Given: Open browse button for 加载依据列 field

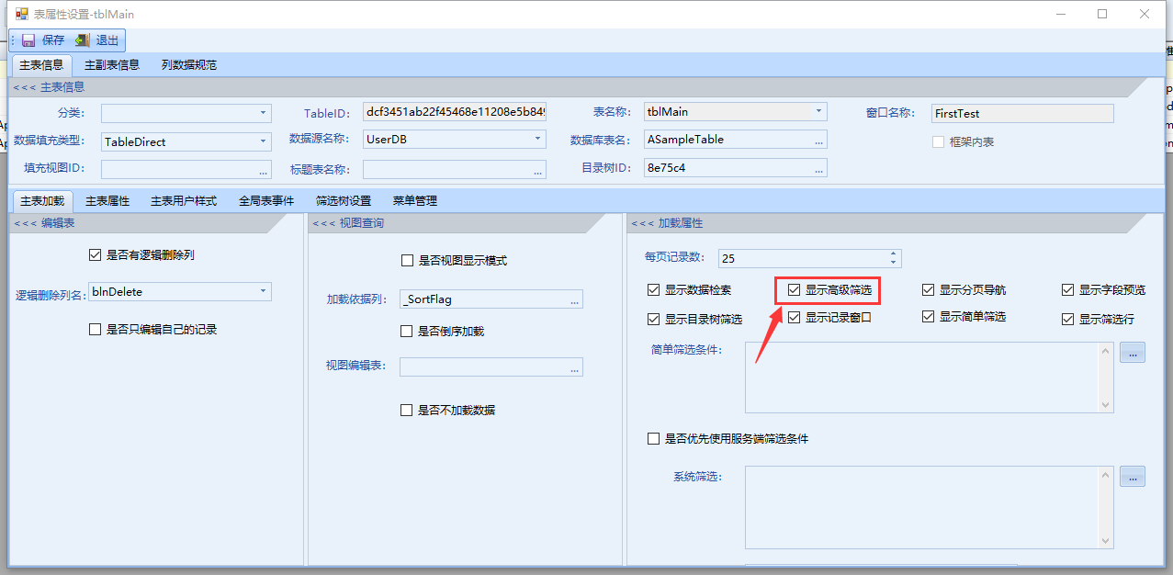Looking at the screenshot, I should point(575,299).
